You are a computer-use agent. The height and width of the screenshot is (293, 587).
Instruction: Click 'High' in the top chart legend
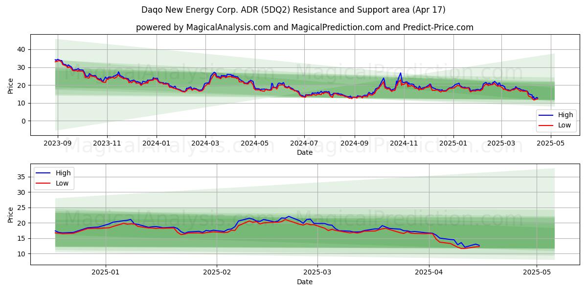565,116
